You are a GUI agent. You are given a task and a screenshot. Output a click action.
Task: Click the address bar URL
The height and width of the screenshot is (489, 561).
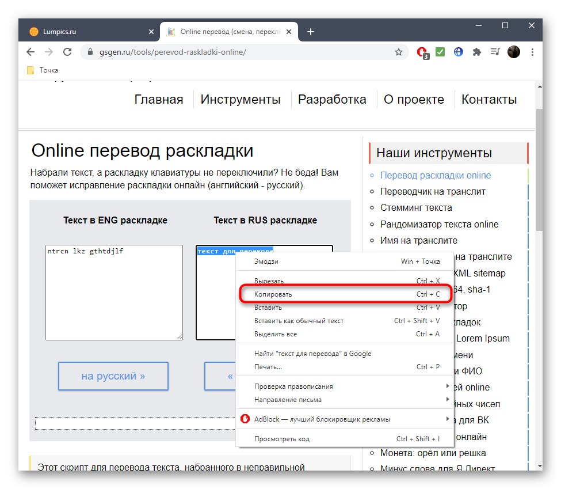click(173, 52)
